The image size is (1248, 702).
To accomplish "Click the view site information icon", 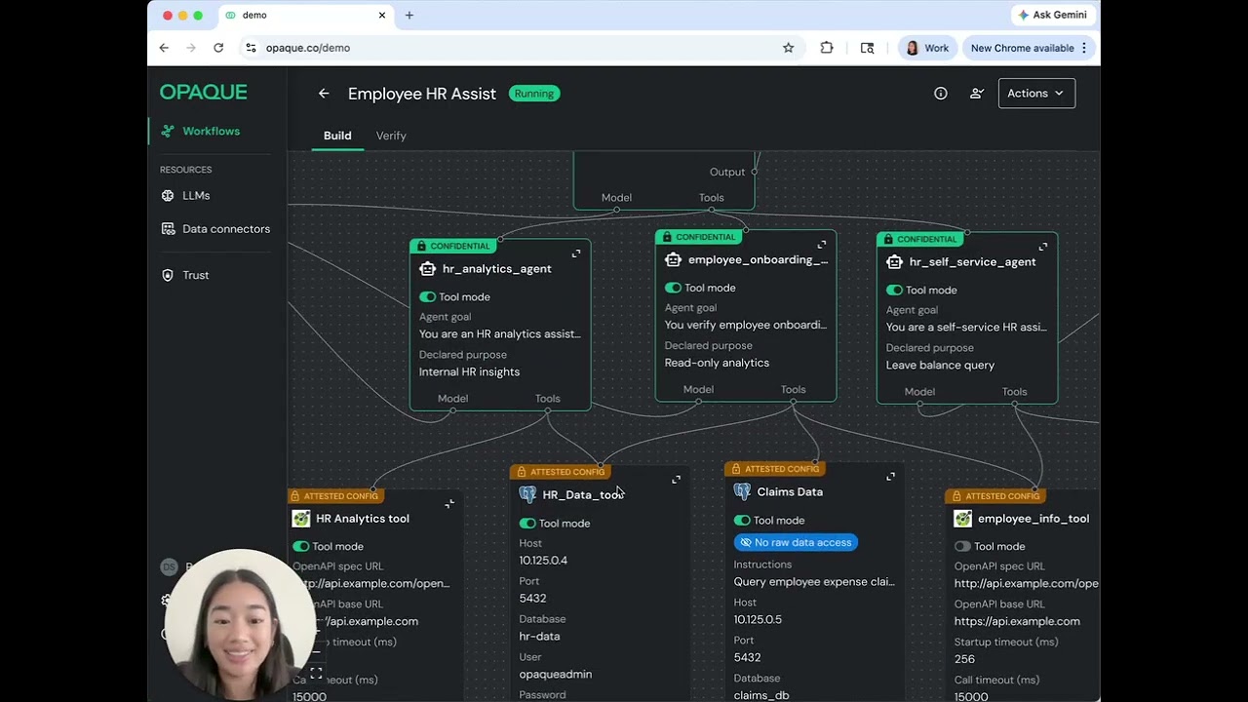I will [x=251, y=48].
